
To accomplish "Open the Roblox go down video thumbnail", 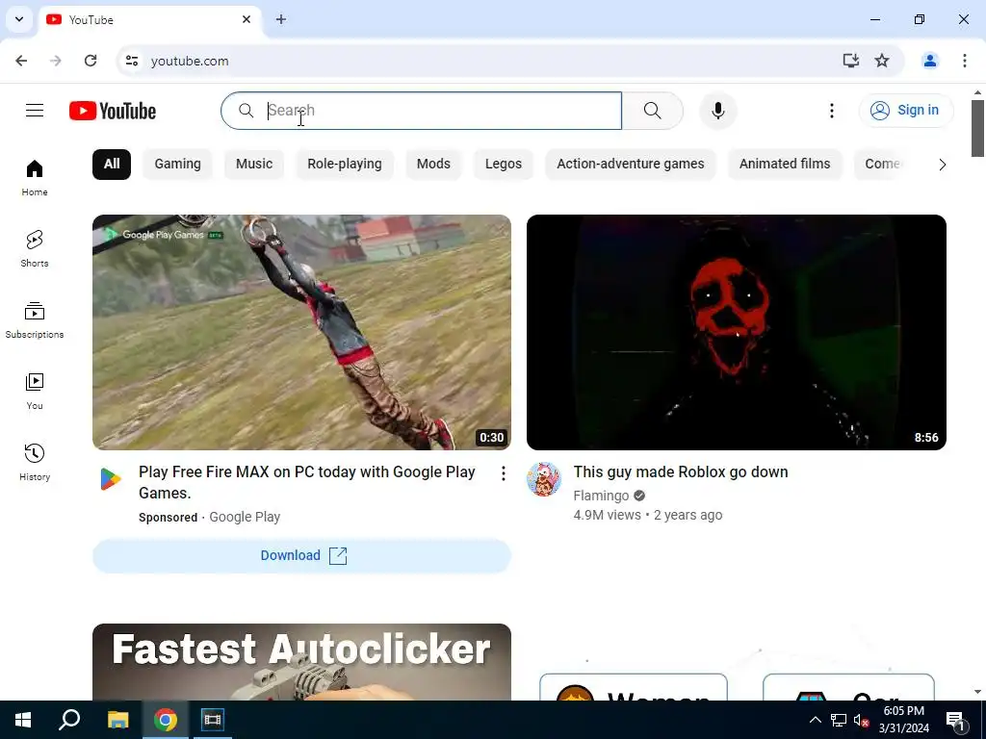I will point(737,332).
